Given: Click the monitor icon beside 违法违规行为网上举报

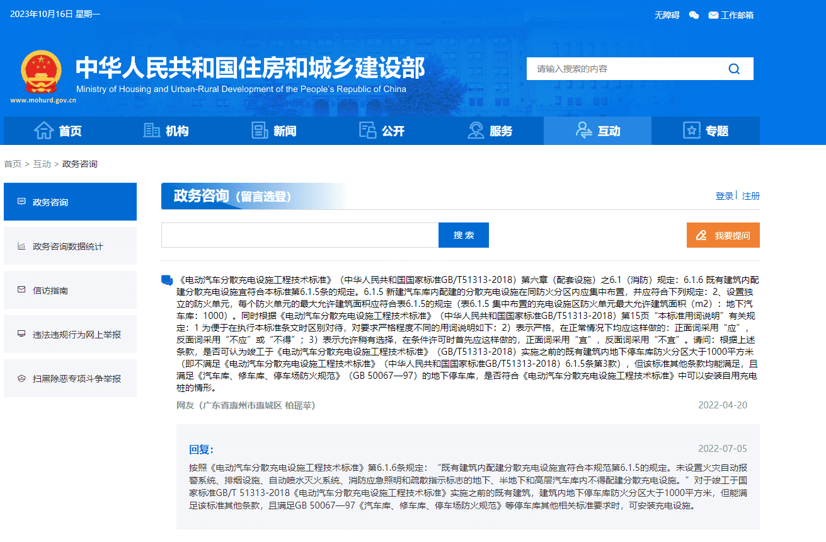Looking at the screenshot, I should (x=21, y=334).
